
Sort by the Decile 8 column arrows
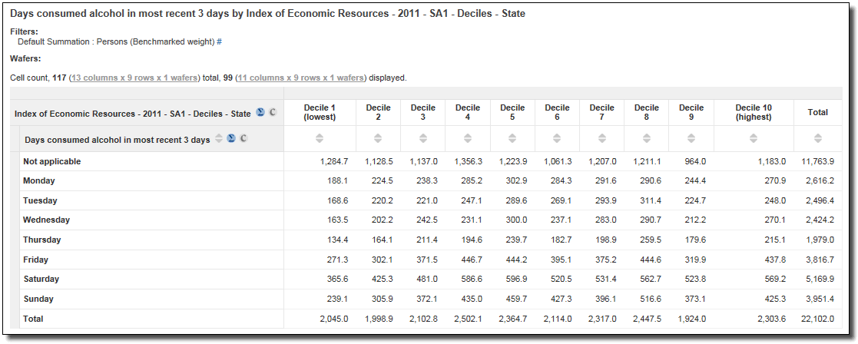[x=647, y=139]
